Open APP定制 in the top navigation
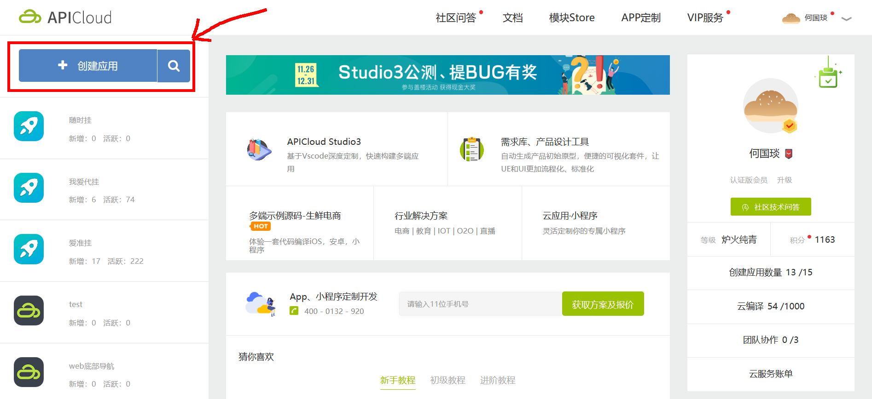This screenshot has width=872, height=399. pyautogui.click(x=641, y=17)
